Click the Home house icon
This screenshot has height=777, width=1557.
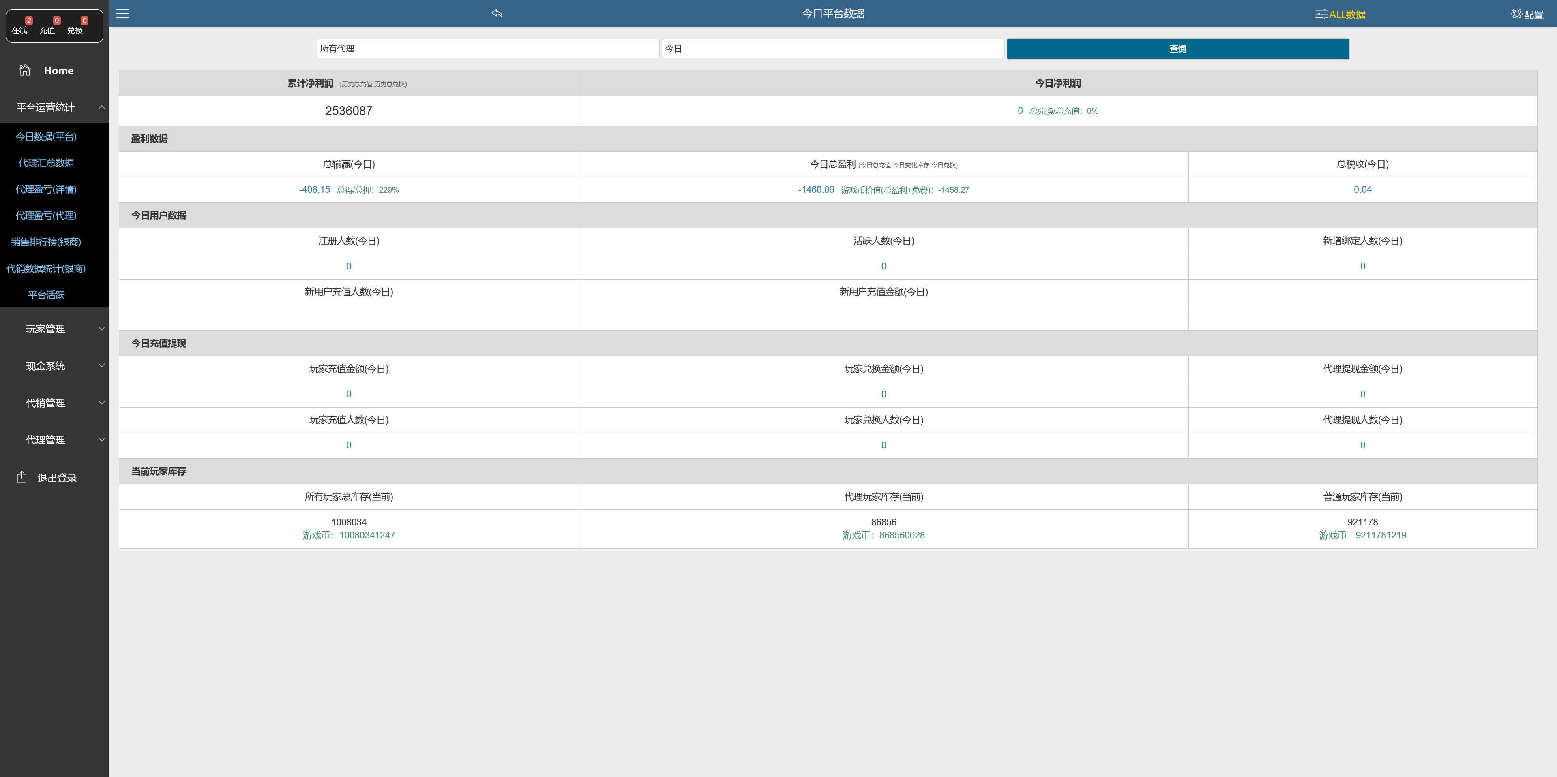point(25,70)
